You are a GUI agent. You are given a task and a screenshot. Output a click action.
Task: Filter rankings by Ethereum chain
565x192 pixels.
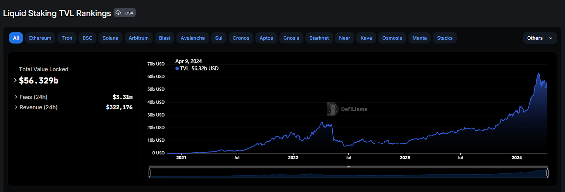(40, 38)
